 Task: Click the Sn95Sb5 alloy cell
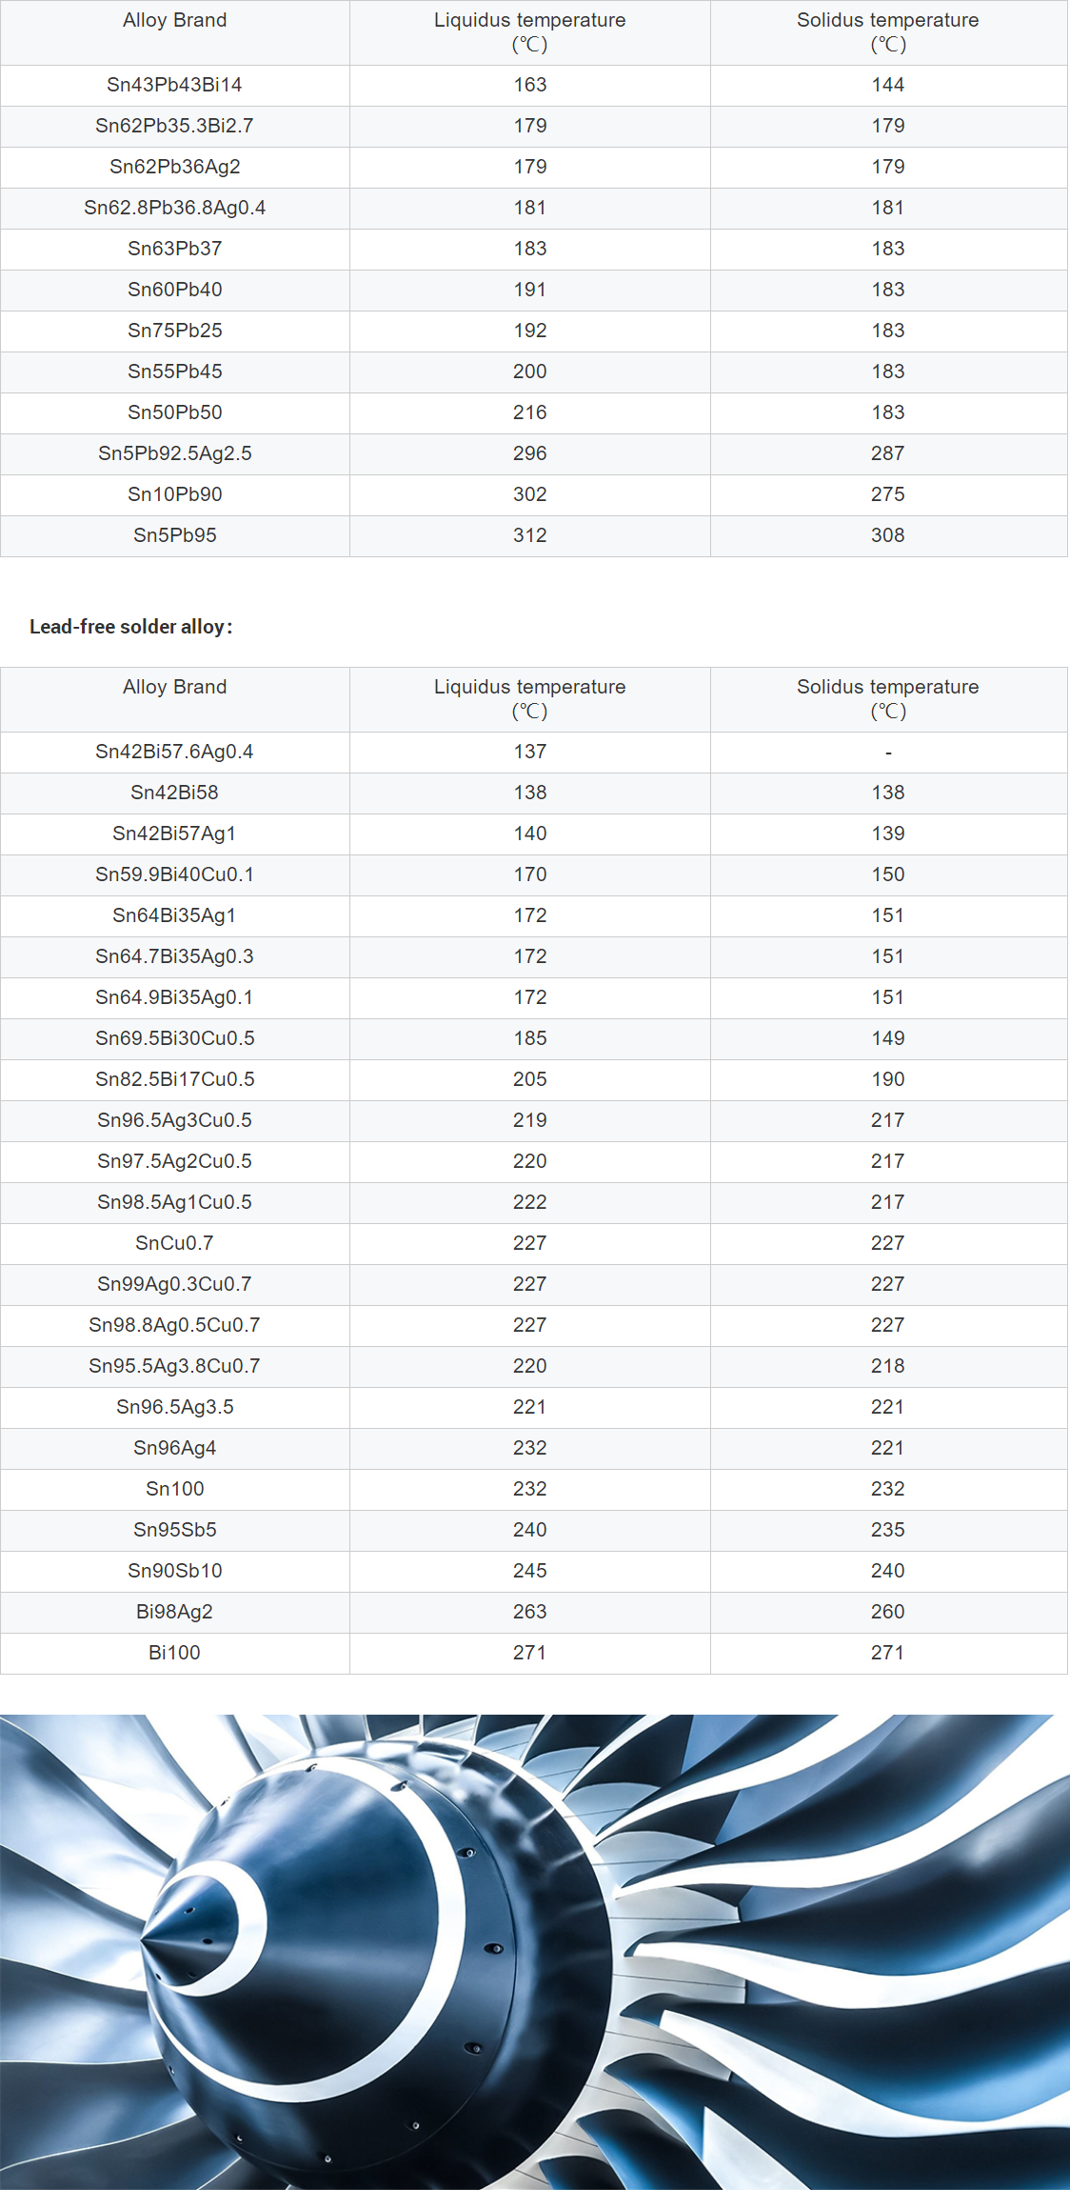pyautogui.click(x=174, y=1530)
